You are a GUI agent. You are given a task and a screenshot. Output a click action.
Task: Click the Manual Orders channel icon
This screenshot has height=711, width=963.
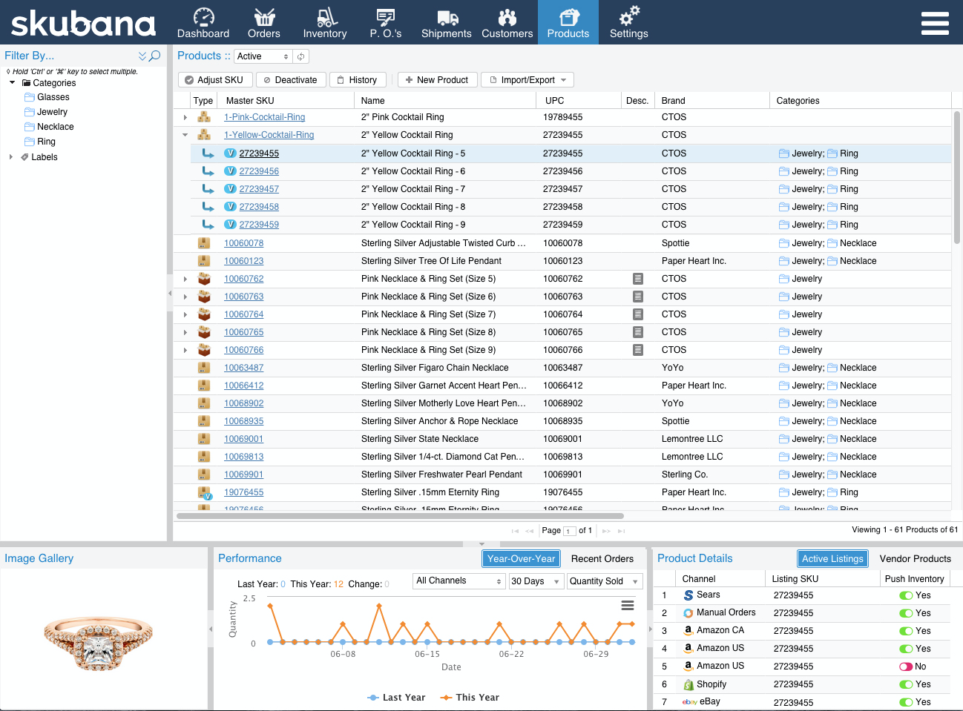(688, 613)
